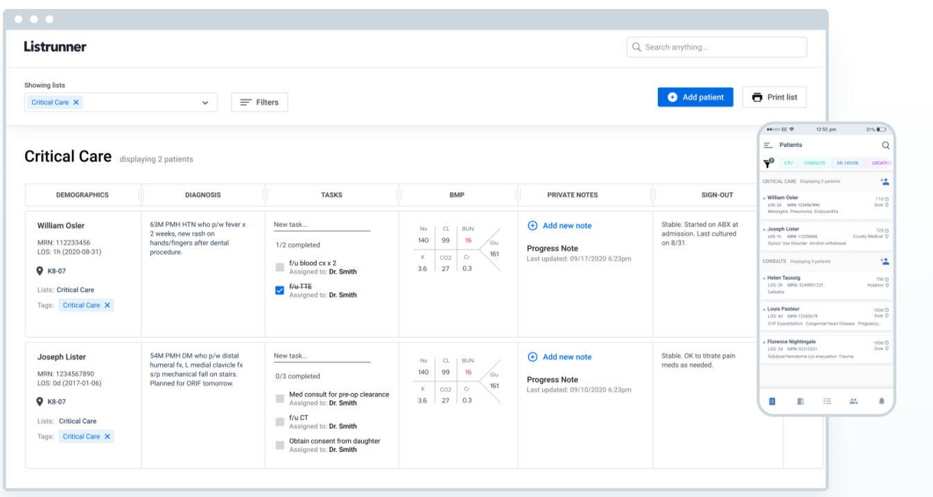Open the filter funnel icon in mobile app
Viewport: 933px width, 497px height.
coord(768,164)
